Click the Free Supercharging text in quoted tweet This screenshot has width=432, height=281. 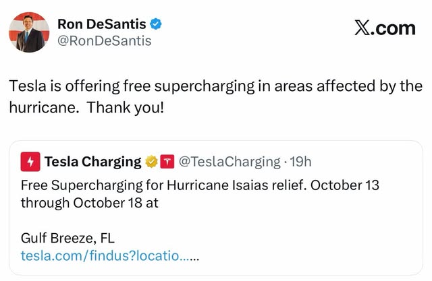(82, 185)
